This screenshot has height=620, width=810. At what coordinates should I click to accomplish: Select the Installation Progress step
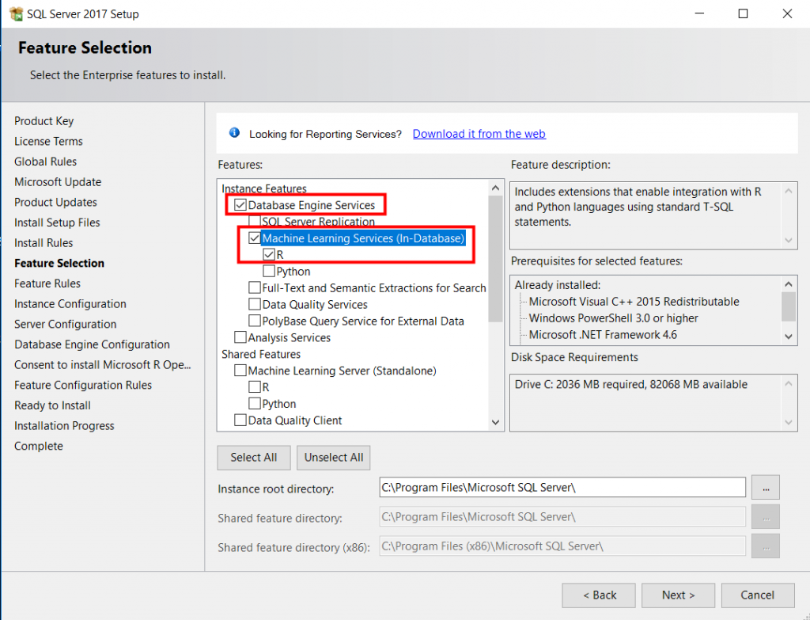[x=65, y=425]
